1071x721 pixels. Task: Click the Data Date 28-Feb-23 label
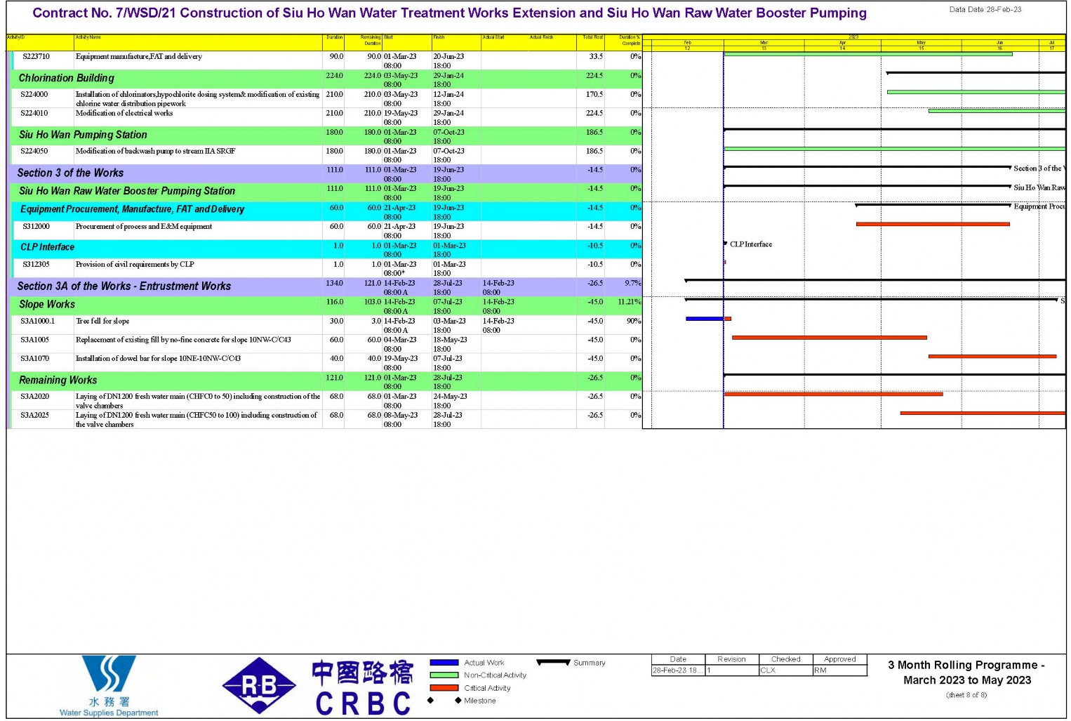[x=985, y=10]
